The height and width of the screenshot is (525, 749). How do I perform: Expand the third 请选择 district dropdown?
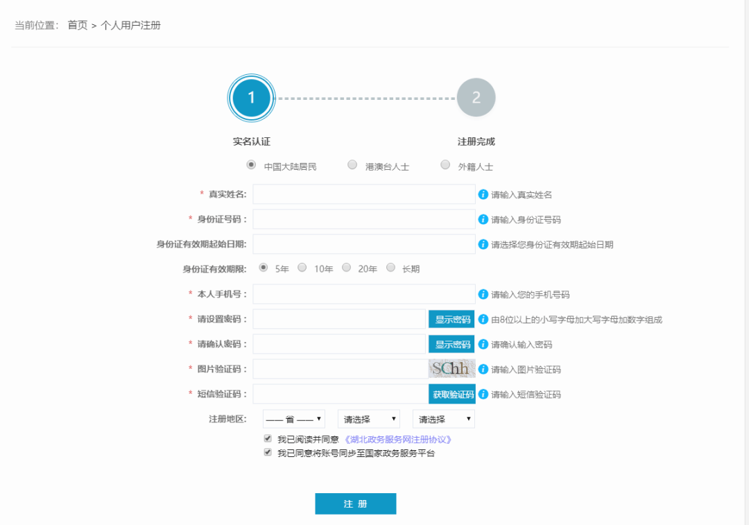(444, 419)
